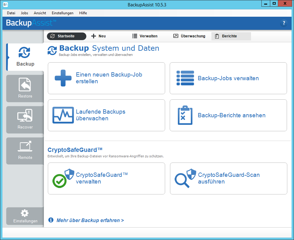Open the Jobs menu
The image size is (294, 240).
24,13
